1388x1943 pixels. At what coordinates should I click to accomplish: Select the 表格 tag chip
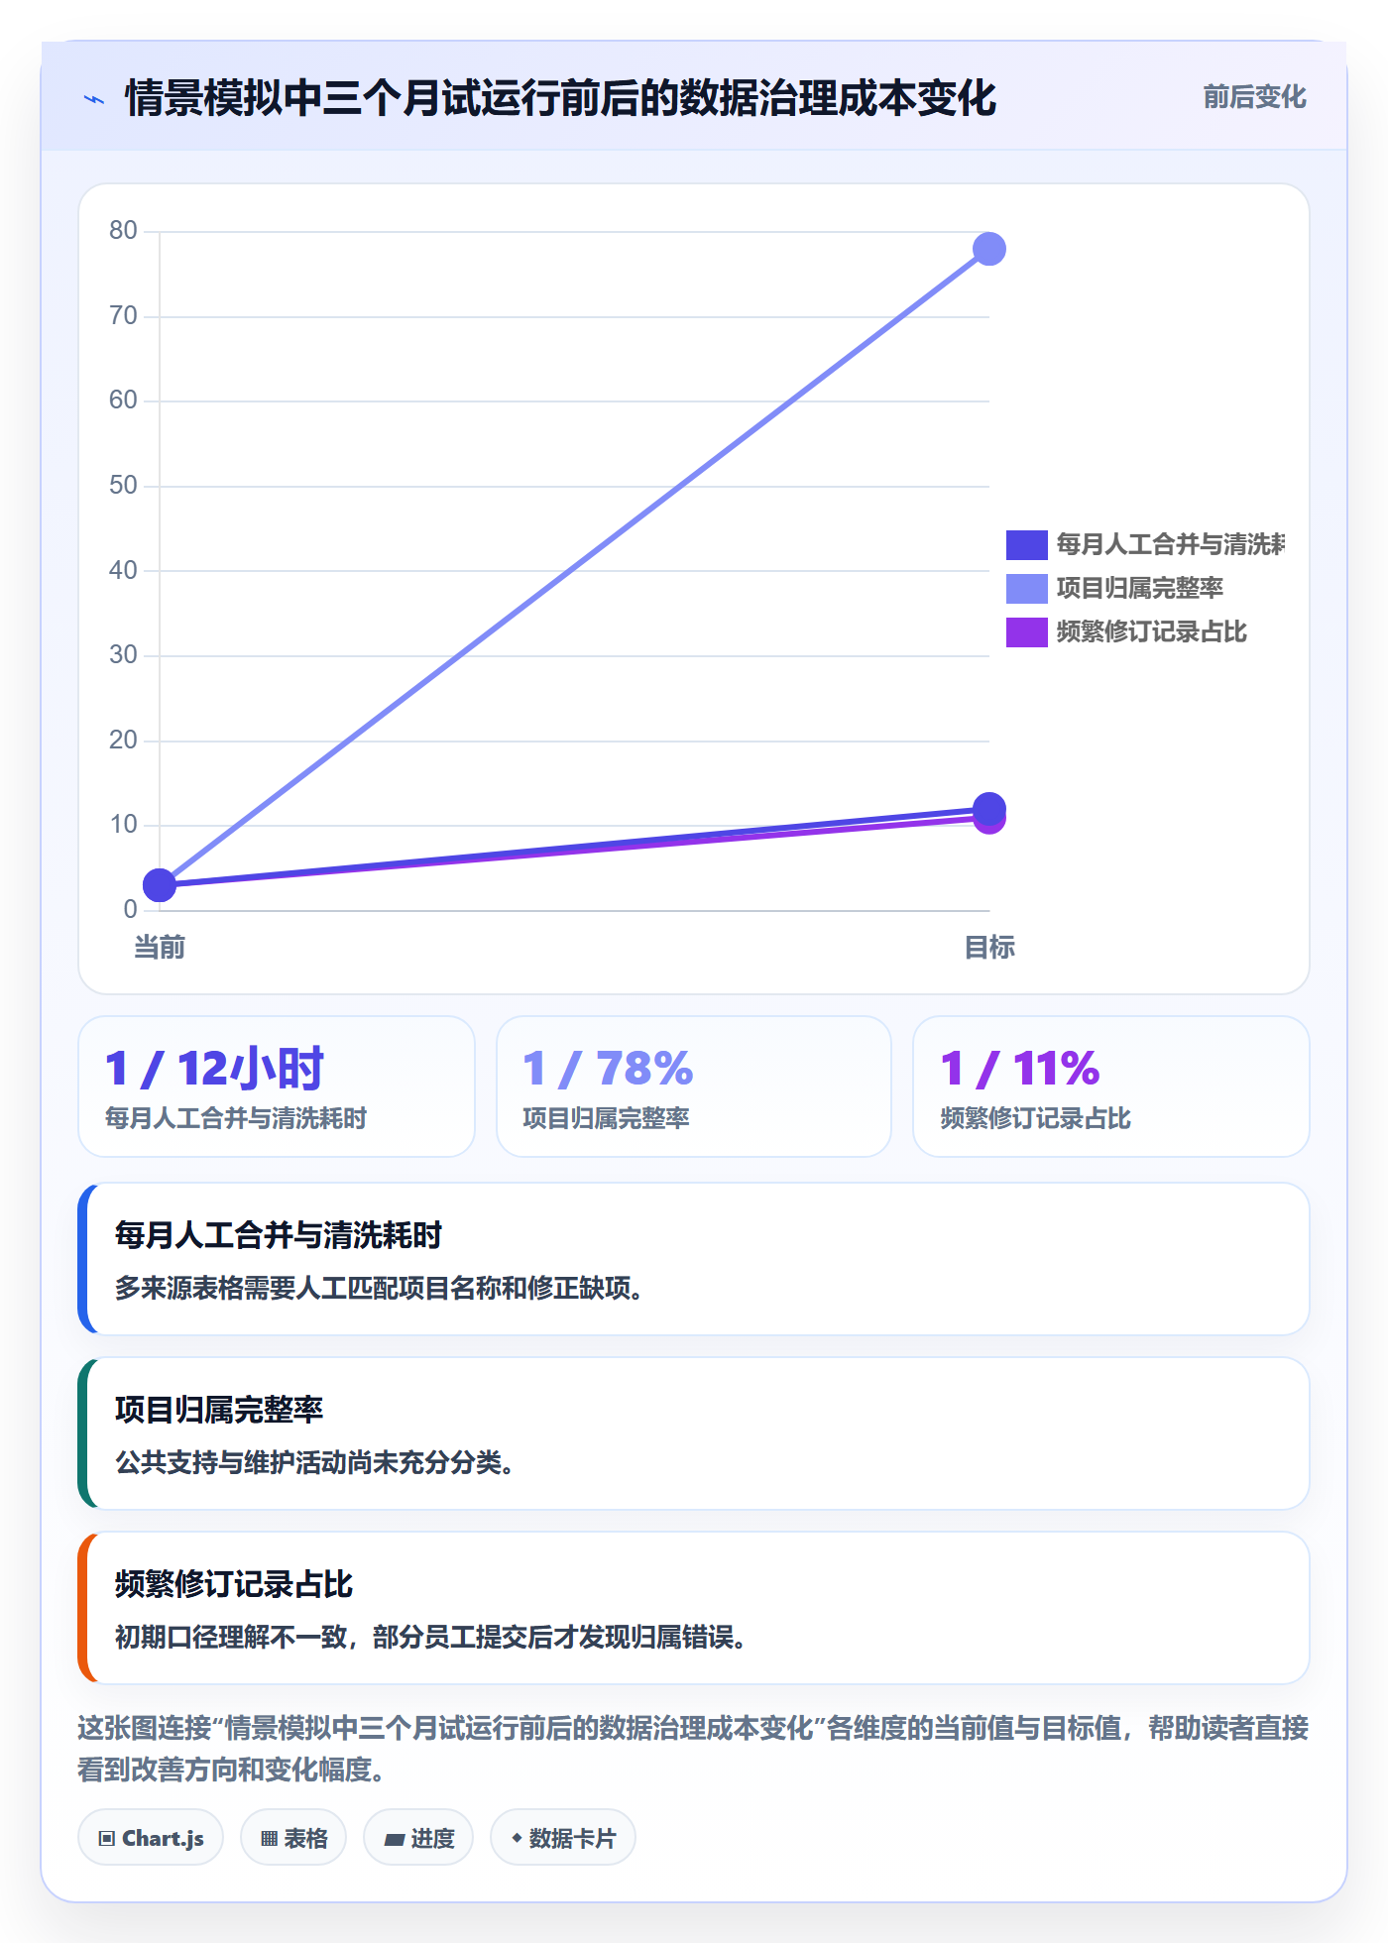point(293,1838)
